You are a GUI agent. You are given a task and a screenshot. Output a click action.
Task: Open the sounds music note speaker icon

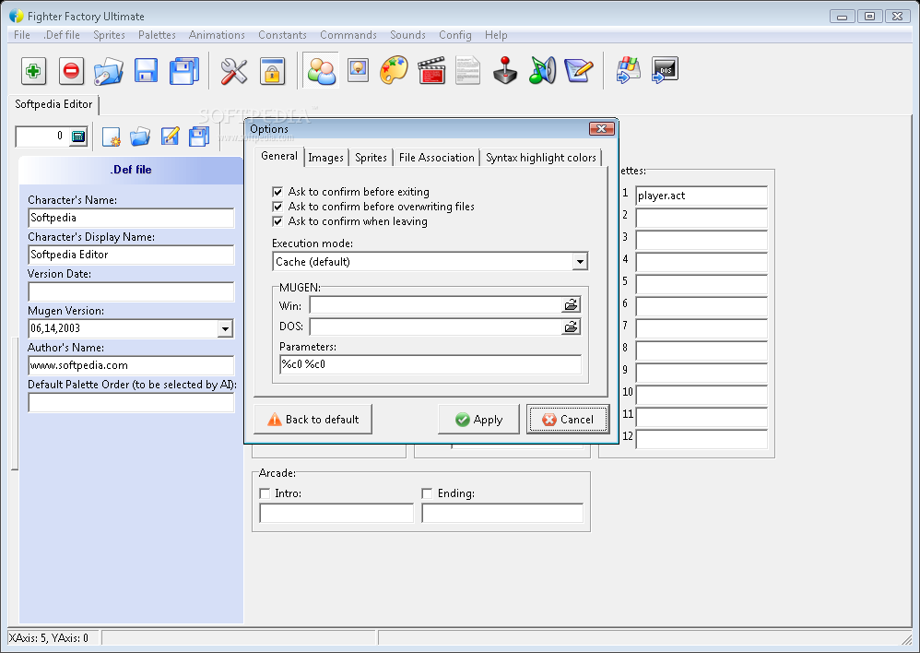click(541, 71)
